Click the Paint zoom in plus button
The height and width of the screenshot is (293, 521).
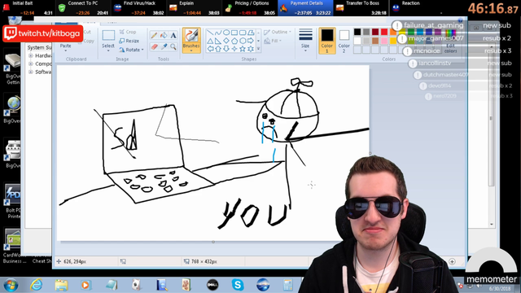tap(453, 261)
